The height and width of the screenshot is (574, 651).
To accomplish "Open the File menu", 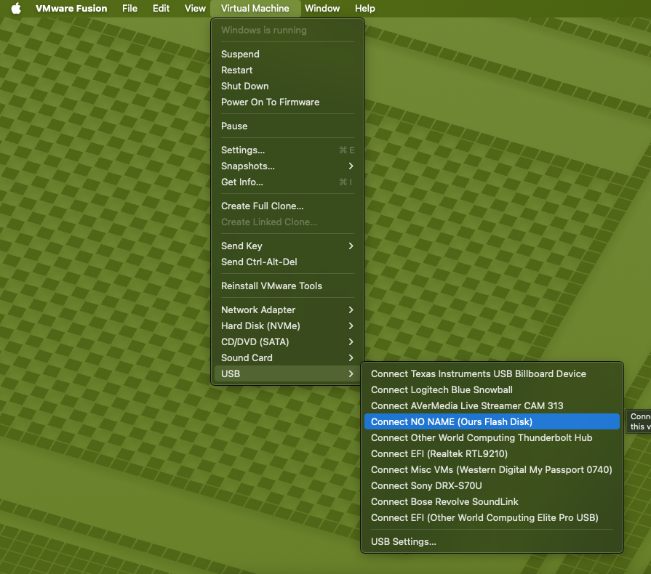I will coord(129,8).
